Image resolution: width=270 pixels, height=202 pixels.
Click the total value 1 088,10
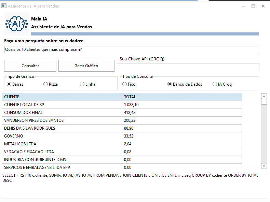(131, 105)
